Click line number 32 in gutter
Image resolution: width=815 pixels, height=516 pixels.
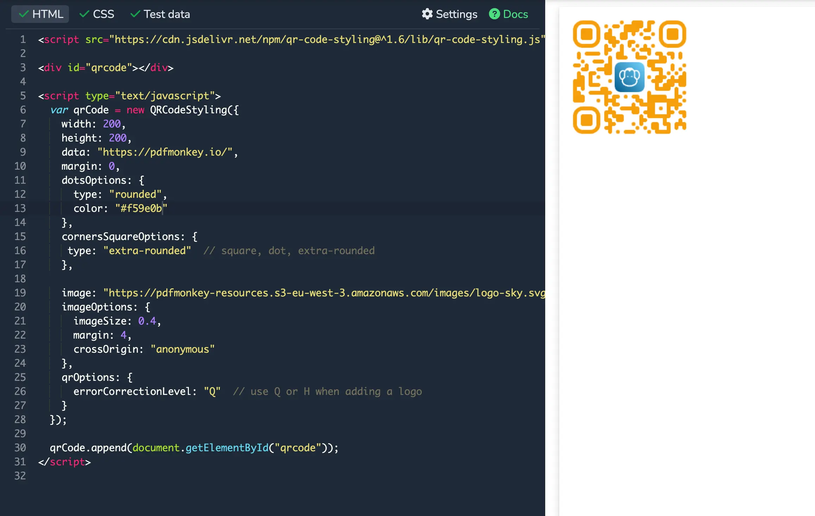click(20, 476)
